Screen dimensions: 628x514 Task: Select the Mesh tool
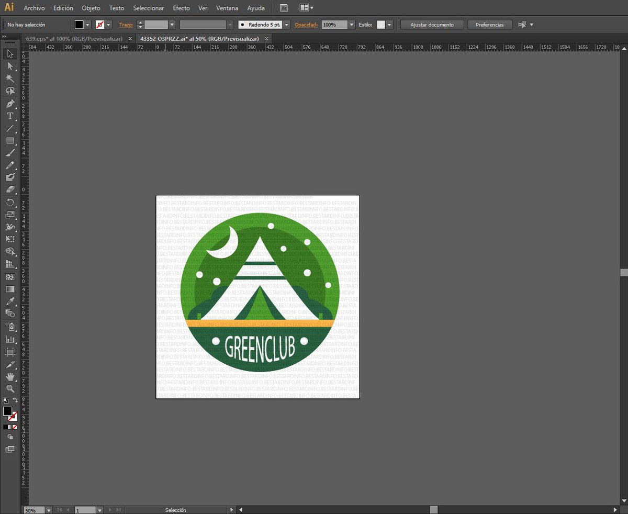[x=10, y=277]
